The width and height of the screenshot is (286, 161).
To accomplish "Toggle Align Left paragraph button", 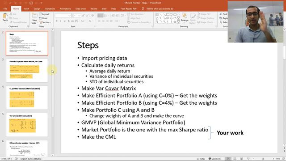I will pos(99,21).
